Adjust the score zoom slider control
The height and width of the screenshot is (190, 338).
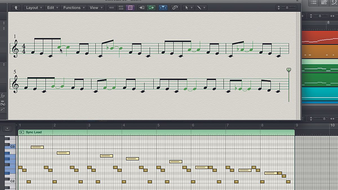tap(286, 8)
